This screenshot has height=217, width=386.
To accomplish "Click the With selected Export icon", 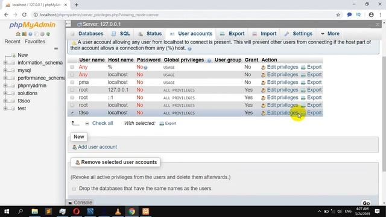I will [162, 124].
